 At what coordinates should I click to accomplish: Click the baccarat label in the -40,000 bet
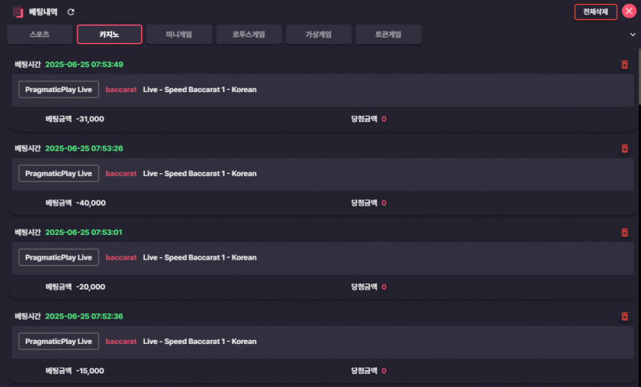click(x=121, y=174)
